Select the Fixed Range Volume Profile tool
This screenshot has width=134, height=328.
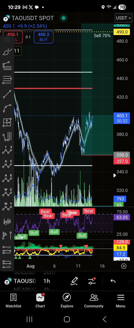[7, 235]
